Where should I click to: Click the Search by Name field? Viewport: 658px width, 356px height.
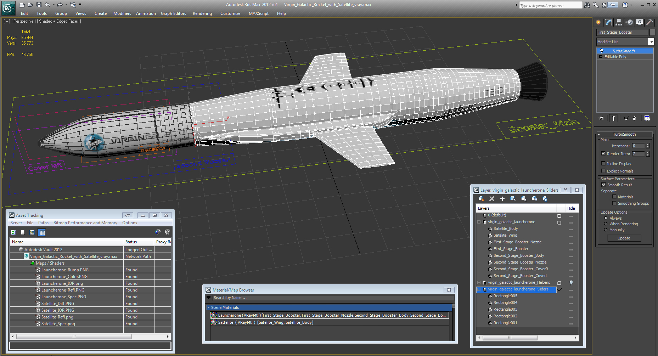pos(333,298)
